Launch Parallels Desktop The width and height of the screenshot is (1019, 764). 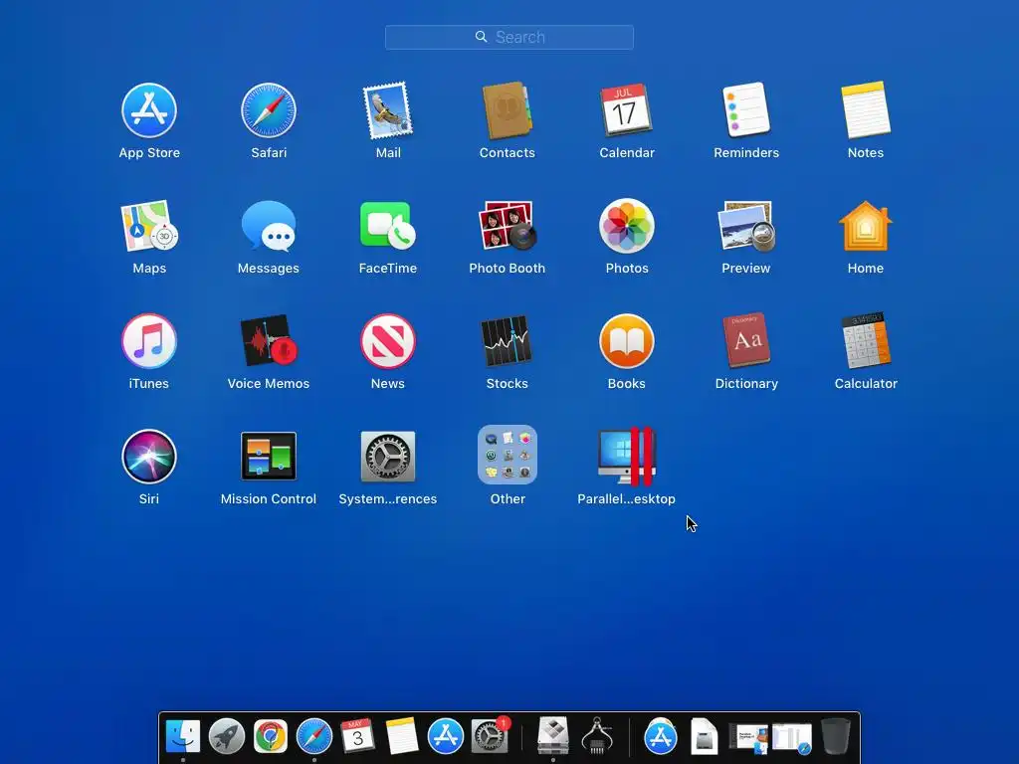(x=627, y=456)
